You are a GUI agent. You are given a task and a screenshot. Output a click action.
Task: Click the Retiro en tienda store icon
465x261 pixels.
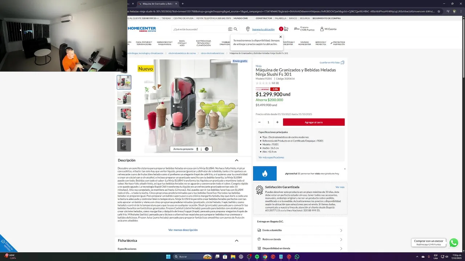tap(259, 239)
